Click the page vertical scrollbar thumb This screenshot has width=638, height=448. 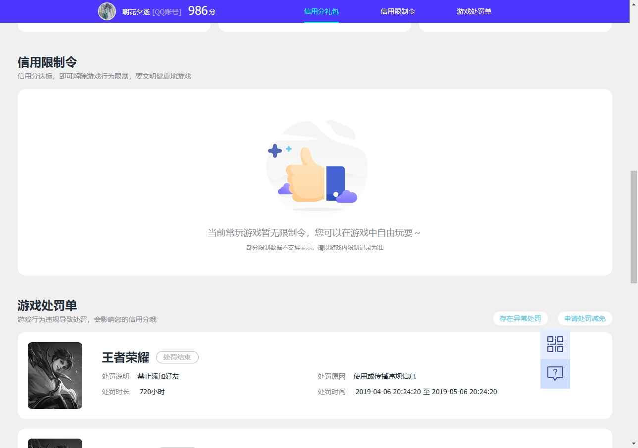[634, 227]
